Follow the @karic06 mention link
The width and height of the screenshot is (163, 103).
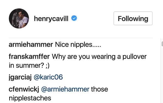(x=48, y=77)
